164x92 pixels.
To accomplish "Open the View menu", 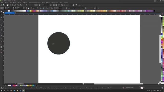I will click(11, 3).
